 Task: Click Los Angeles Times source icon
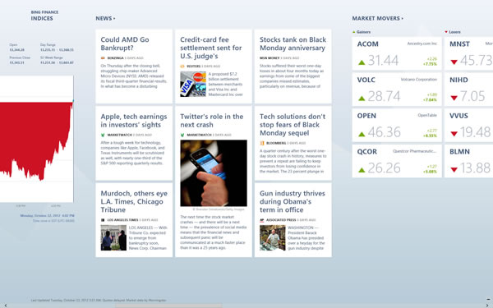tap(103, 220)
